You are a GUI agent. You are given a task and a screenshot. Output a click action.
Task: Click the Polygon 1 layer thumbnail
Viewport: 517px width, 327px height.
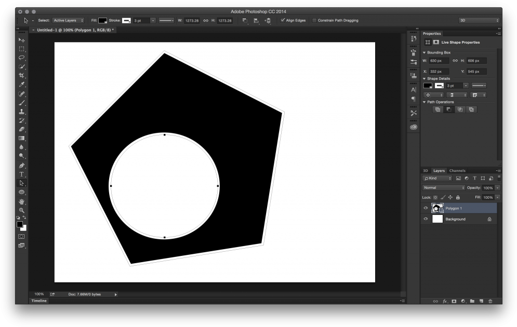tap(437, 208)
